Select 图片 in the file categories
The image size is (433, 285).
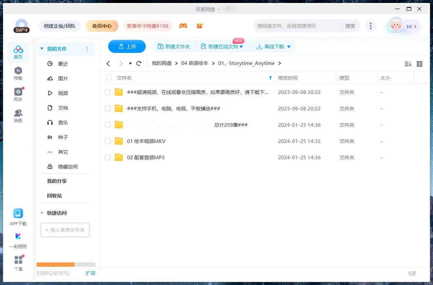point(63,78)
